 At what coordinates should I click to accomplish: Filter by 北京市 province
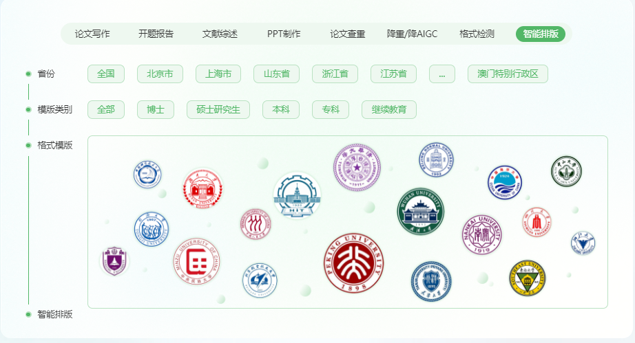(x=160, y=74)
